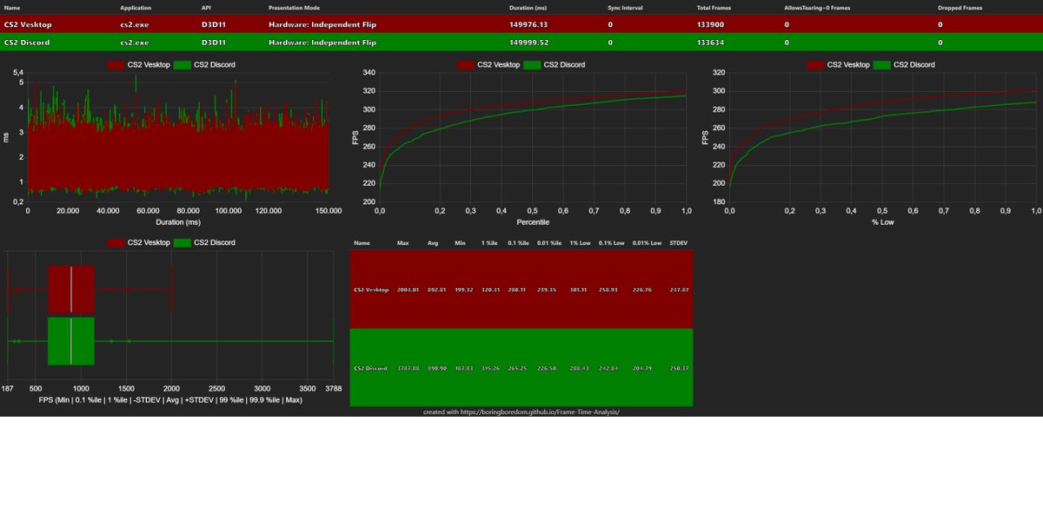Toggle CS2 Discord legend in Percentile chart

click(x=555, y=65)
